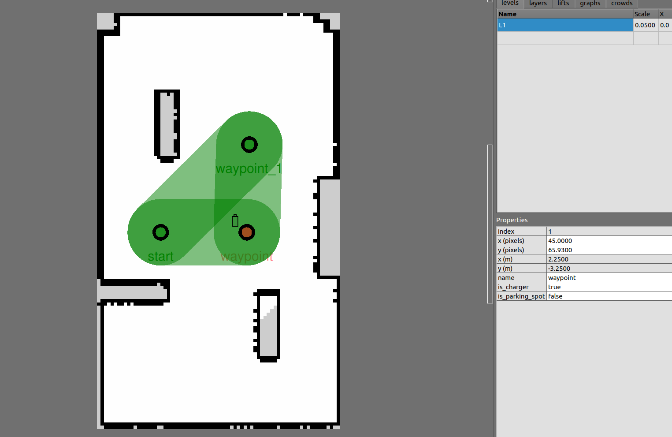Click the battery charger icon on map

click(235, 220)
